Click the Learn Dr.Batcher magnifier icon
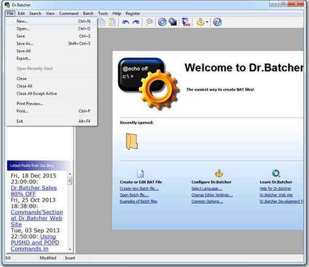The height and width of the screenshot is (267, 309). [x=276, y=173]
